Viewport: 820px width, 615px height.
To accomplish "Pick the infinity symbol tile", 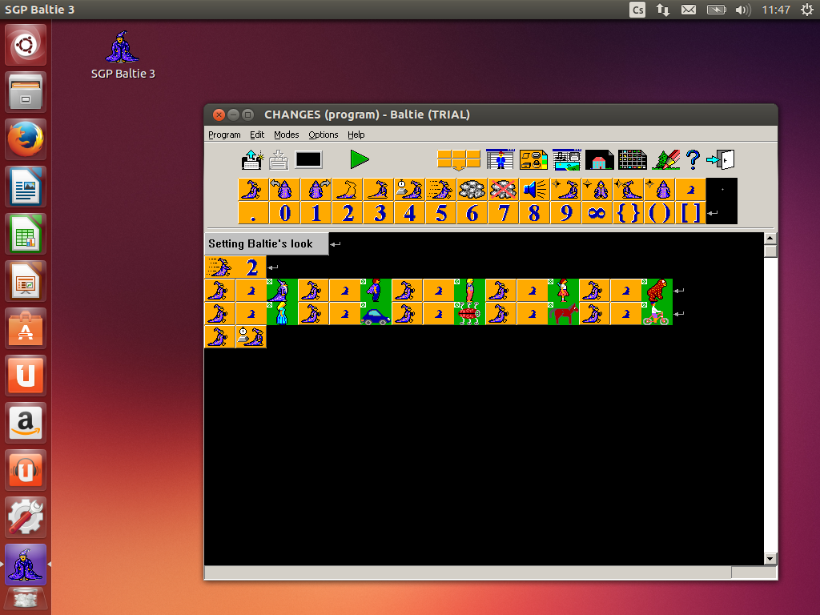I will 597,213.
